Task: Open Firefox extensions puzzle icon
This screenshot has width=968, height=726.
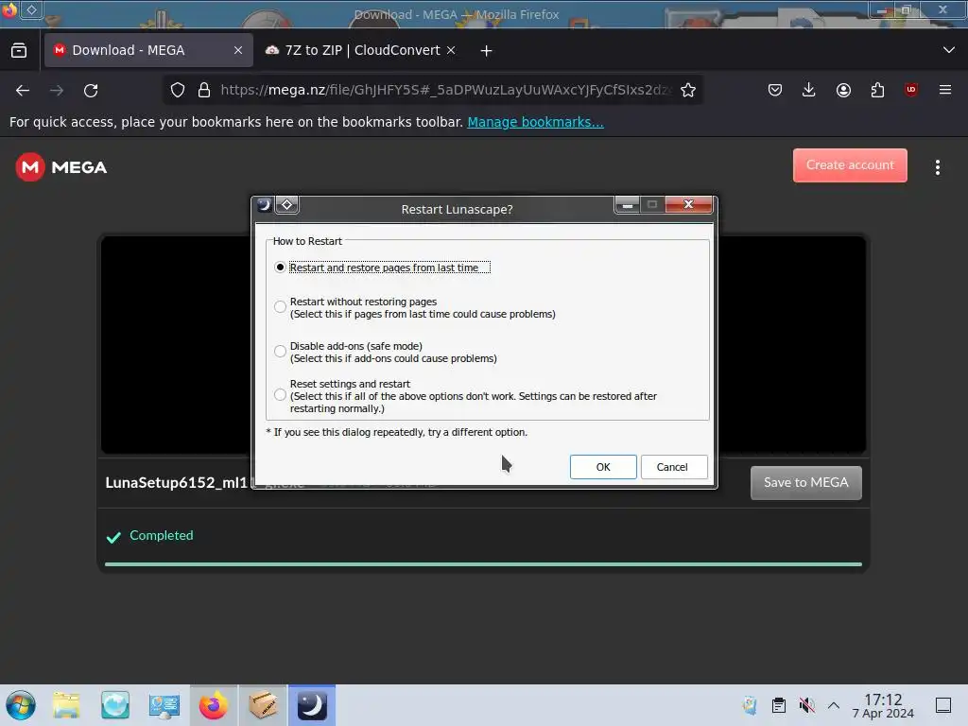Action: click(877, 90)
